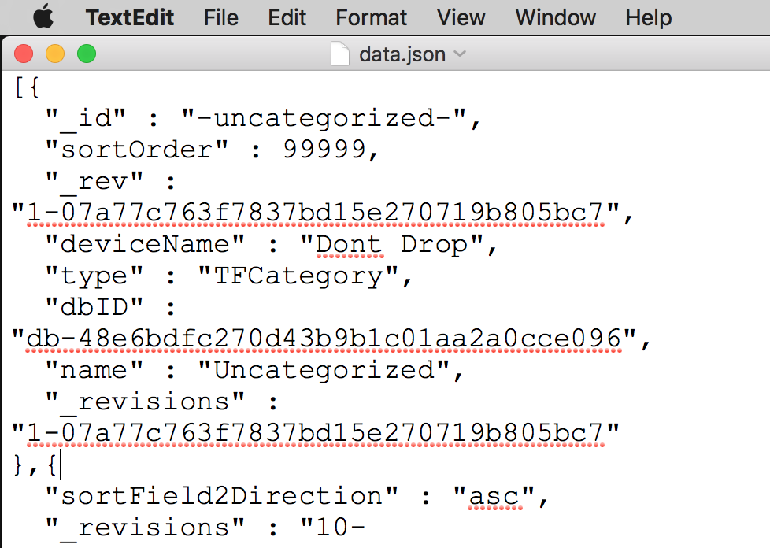Open the Format menu
Viewport: 770px width, 548px height.
click(x=372, y=17)
